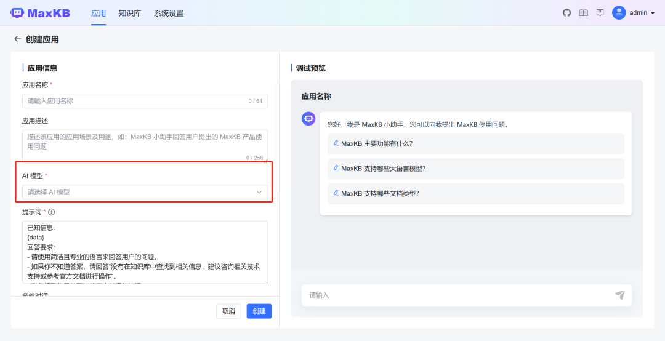Click the 已知信息： line in prompt
Image resolution: width=665 pixels, height=341 pixels.
pyautogui.click(x=42, y=228)
